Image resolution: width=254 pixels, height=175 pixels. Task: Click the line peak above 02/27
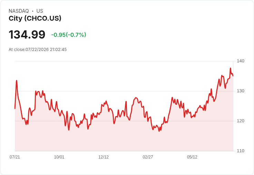click(136, 98)
